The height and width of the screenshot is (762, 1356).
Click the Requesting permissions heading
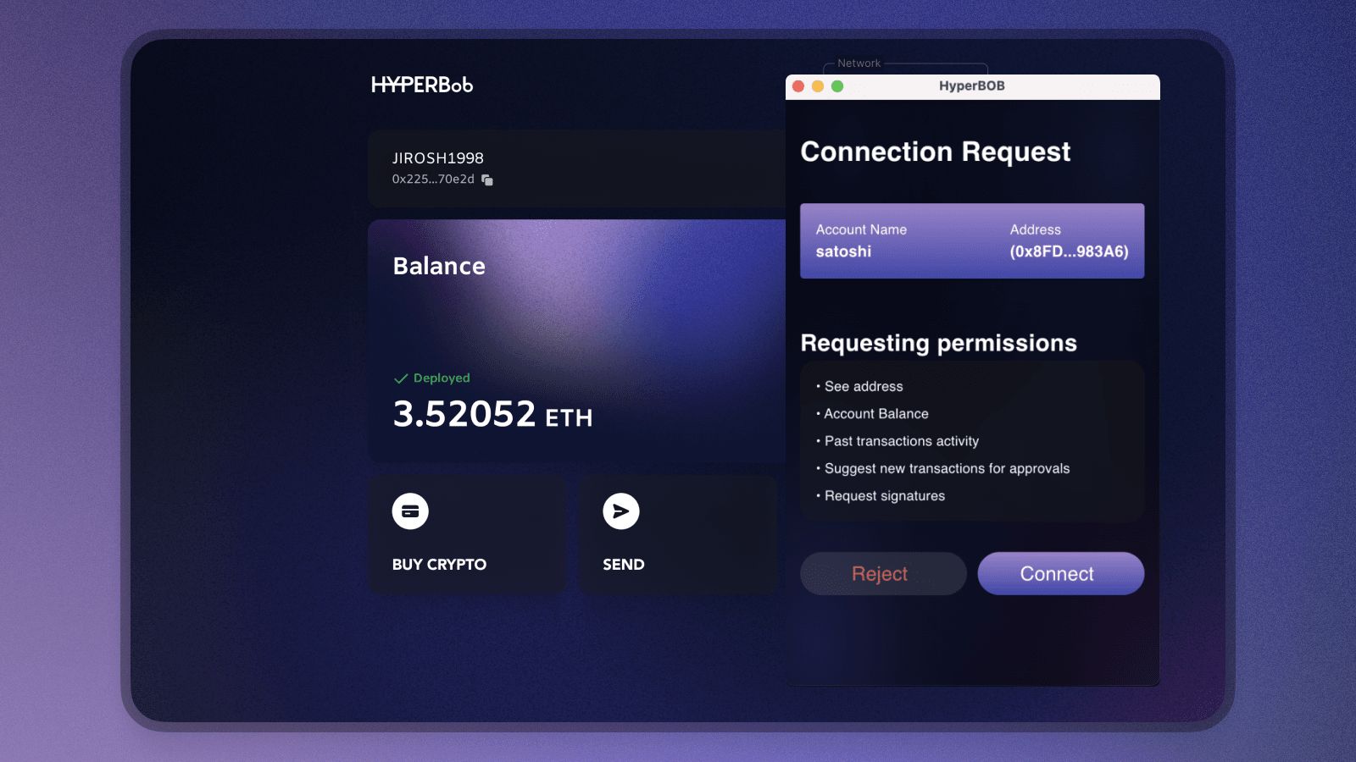tap(939, 343)
